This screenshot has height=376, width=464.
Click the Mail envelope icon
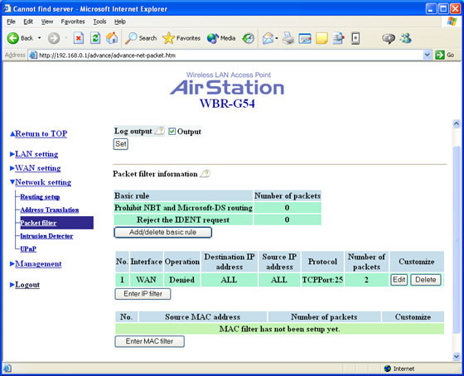(268, 38)
